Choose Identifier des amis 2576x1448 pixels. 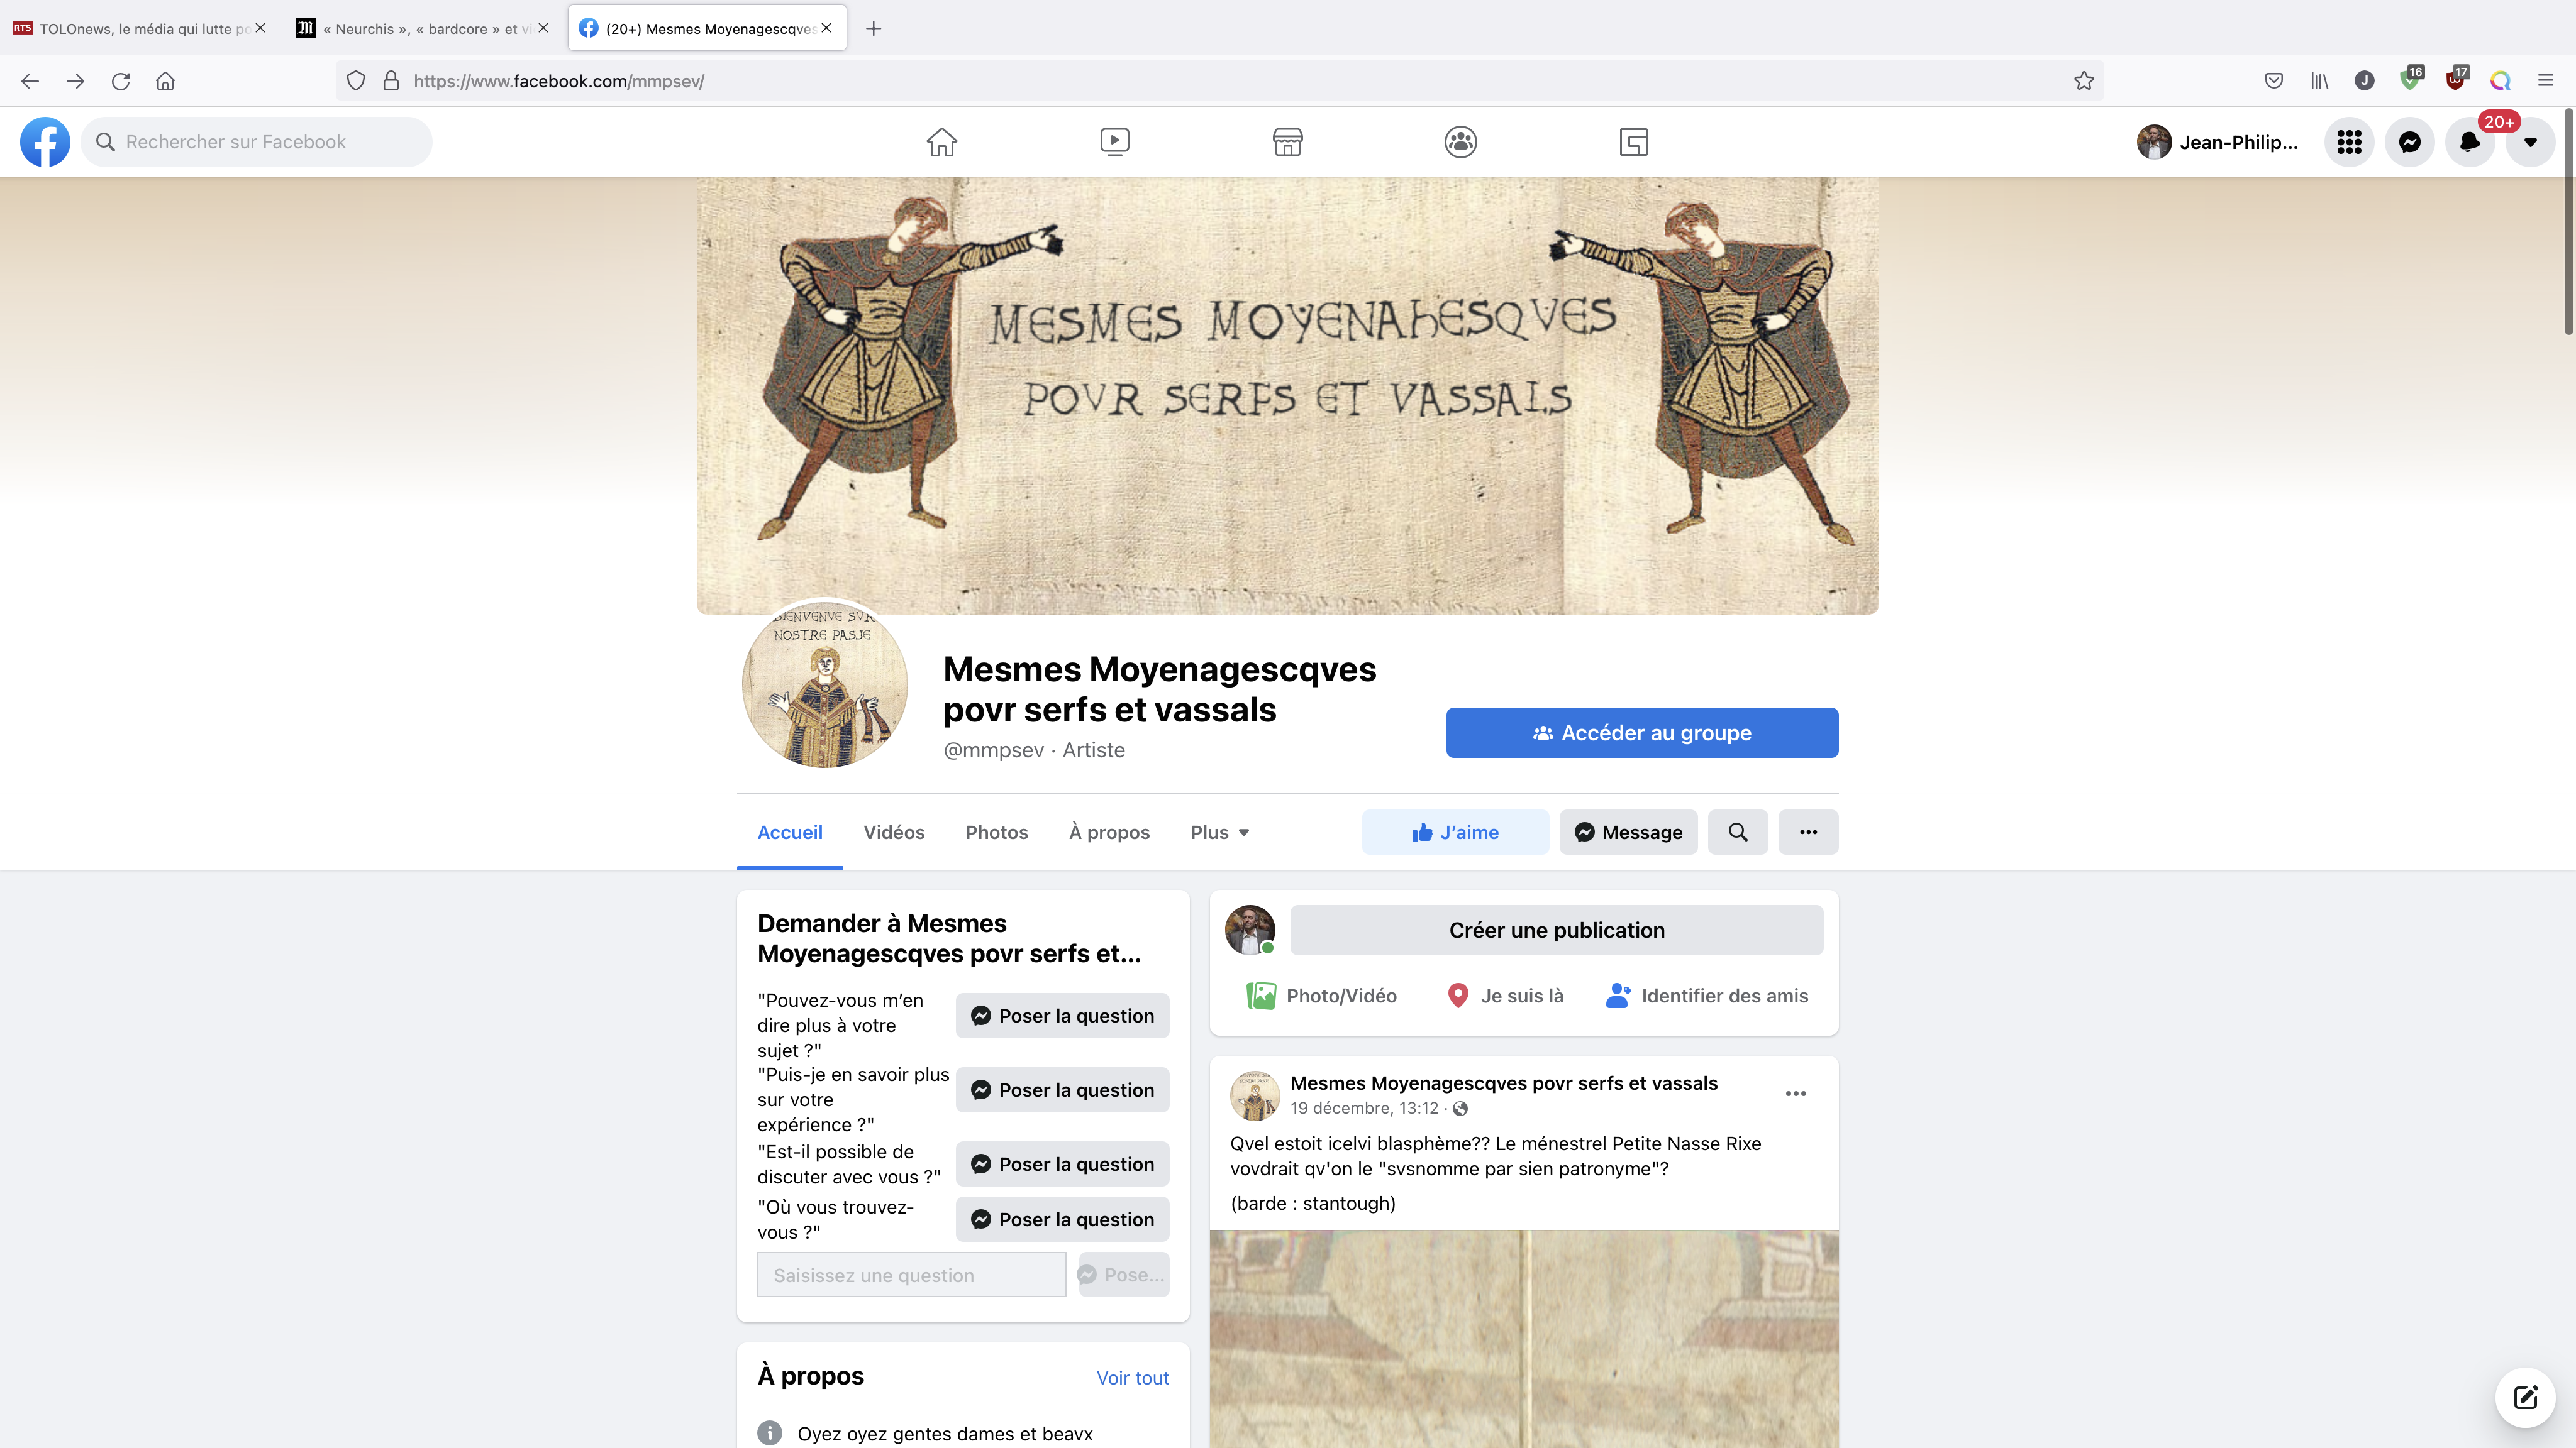(1706, 995)
